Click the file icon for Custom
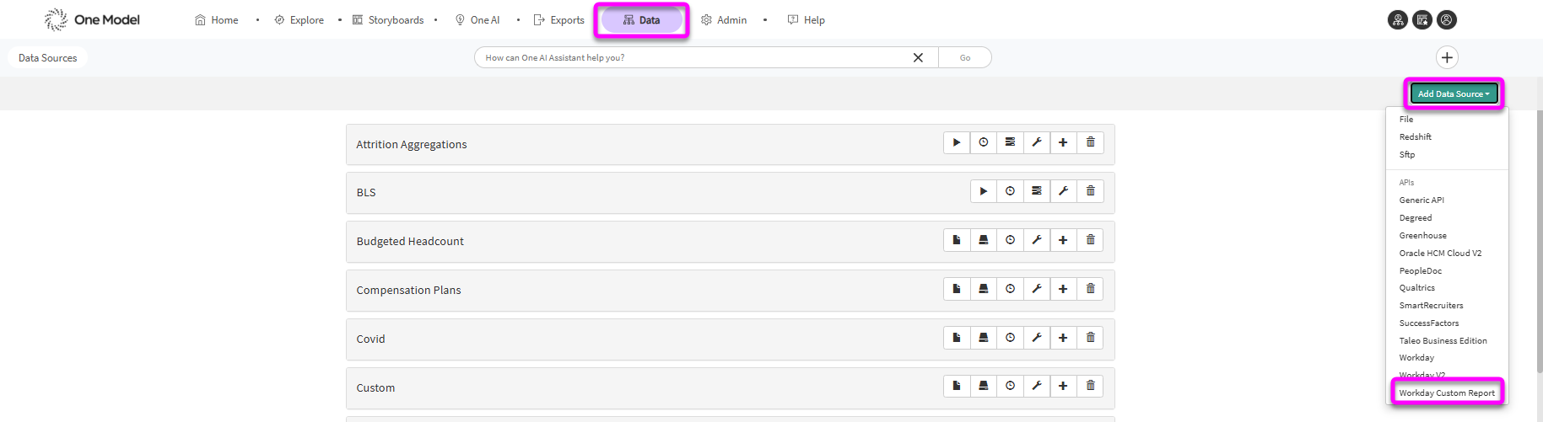Image resolution: width=1543 pixels, height=422 pixels. (957, 386)
